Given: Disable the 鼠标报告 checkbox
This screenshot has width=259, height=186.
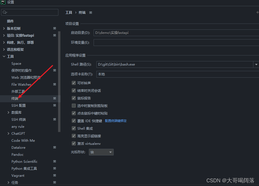Looking at the screenshot, I should [73, 98].
